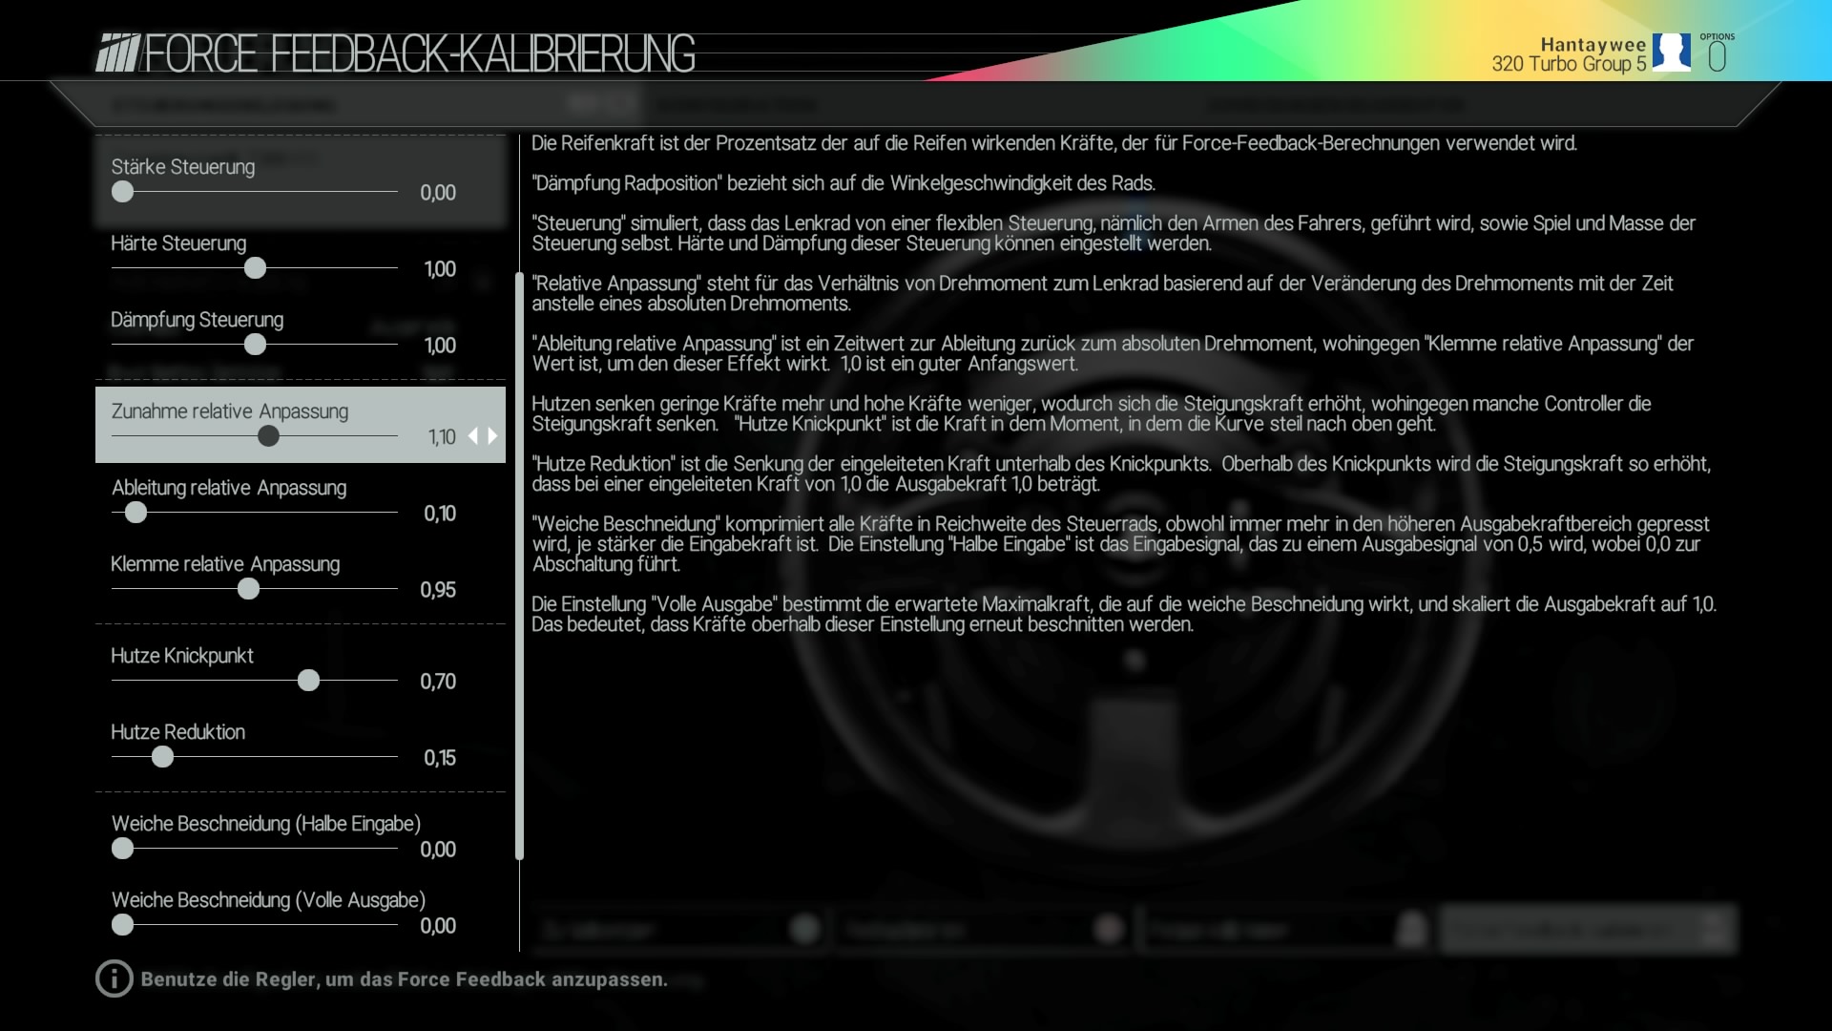Click the Stärke Steuerung slider handle
Screen dimensions: 1832x1031
click(122, 192)
